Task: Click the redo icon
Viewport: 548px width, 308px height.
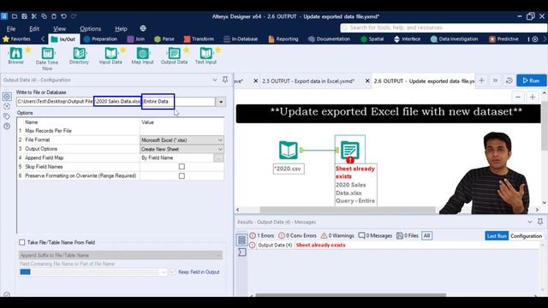Action: tap(74, 16)
